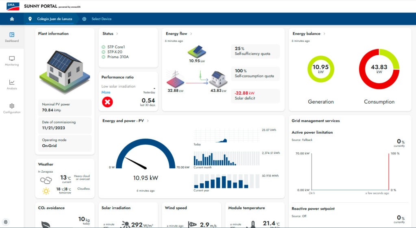
Task: Click the red Consumption donut chart
Action: [x=379, y=69]
